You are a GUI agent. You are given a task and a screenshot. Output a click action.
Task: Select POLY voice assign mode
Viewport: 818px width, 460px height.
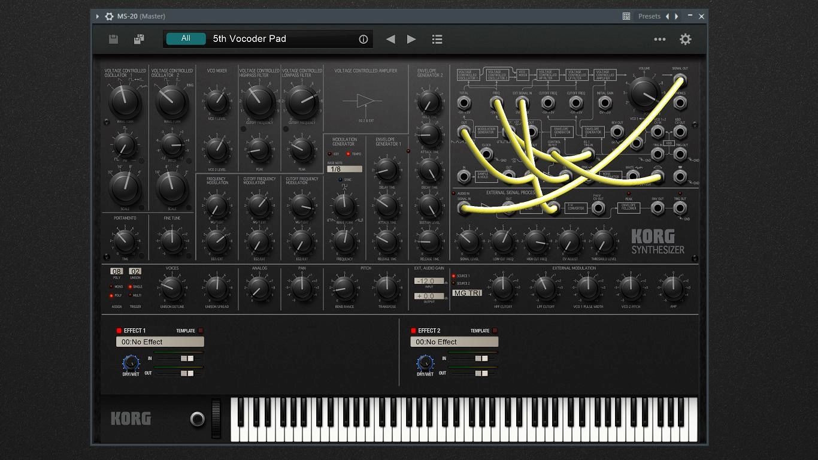111,295
